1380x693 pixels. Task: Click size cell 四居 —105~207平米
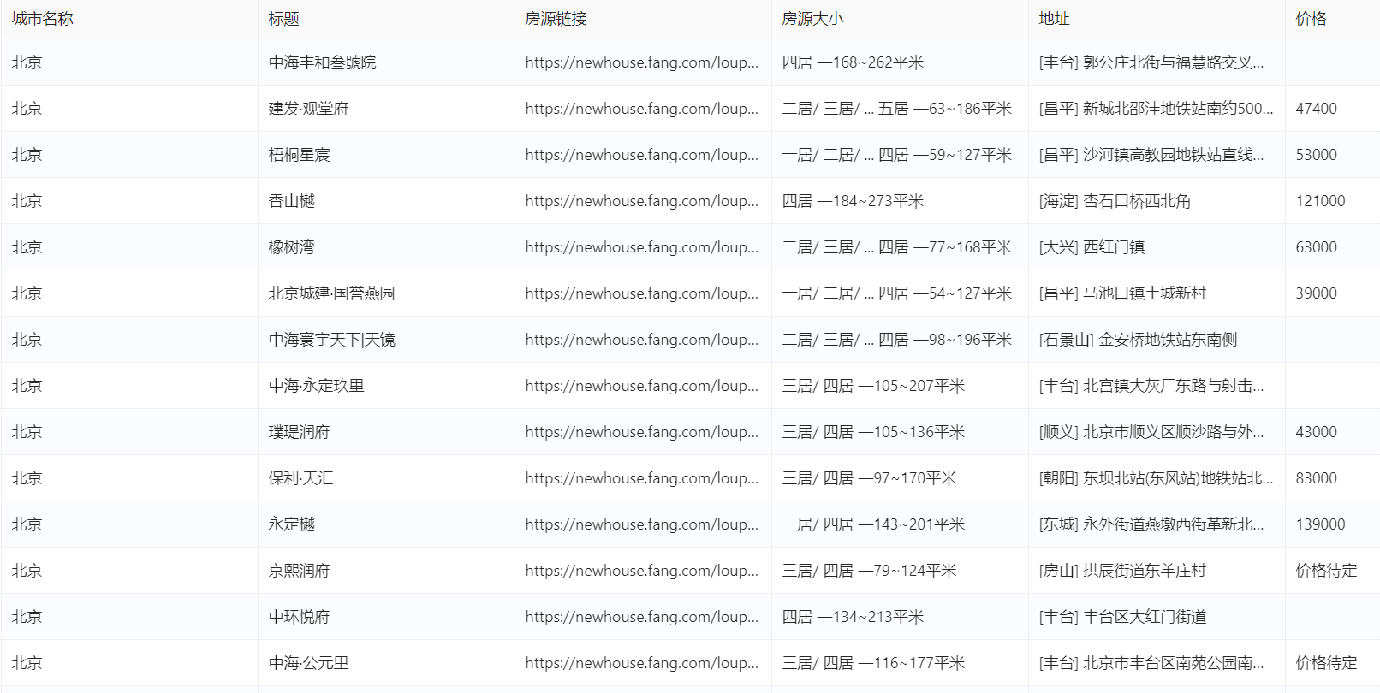(874, 386)
